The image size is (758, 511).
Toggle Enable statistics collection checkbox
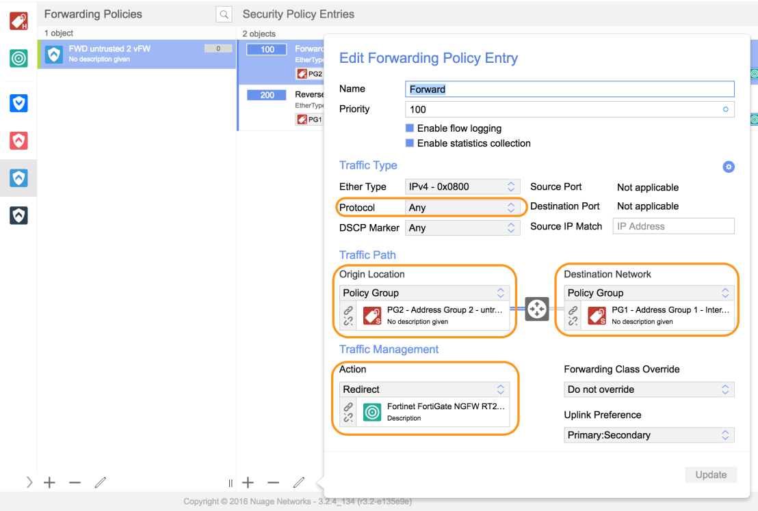click(x=410, y=143)
